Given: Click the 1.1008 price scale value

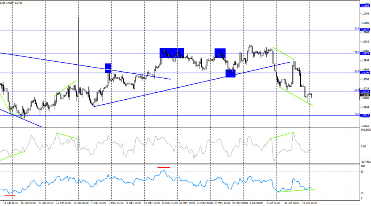Looking at the screenshot, I should (x=365, y=23).
